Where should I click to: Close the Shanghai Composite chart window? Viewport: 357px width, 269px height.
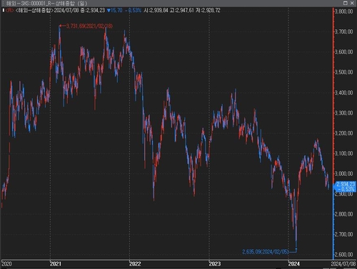352,3
